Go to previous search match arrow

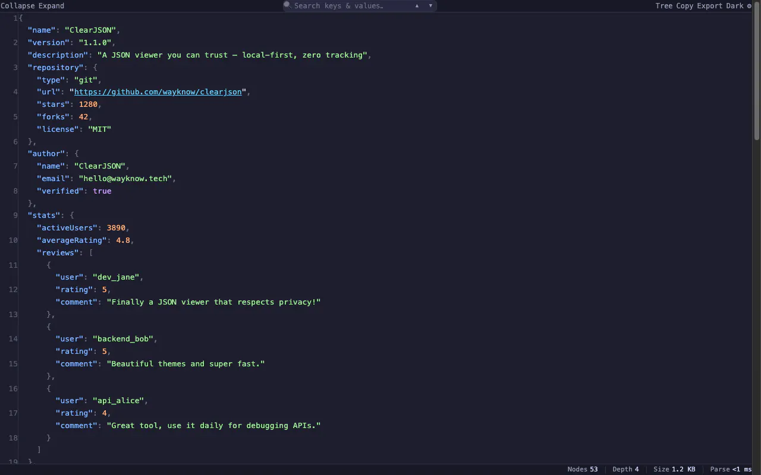(x=417, y=6)
